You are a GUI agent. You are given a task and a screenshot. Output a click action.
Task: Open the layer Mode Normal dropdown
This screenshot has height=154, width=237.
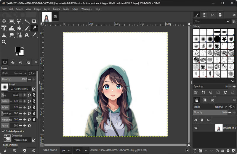(x=221, y=107)
